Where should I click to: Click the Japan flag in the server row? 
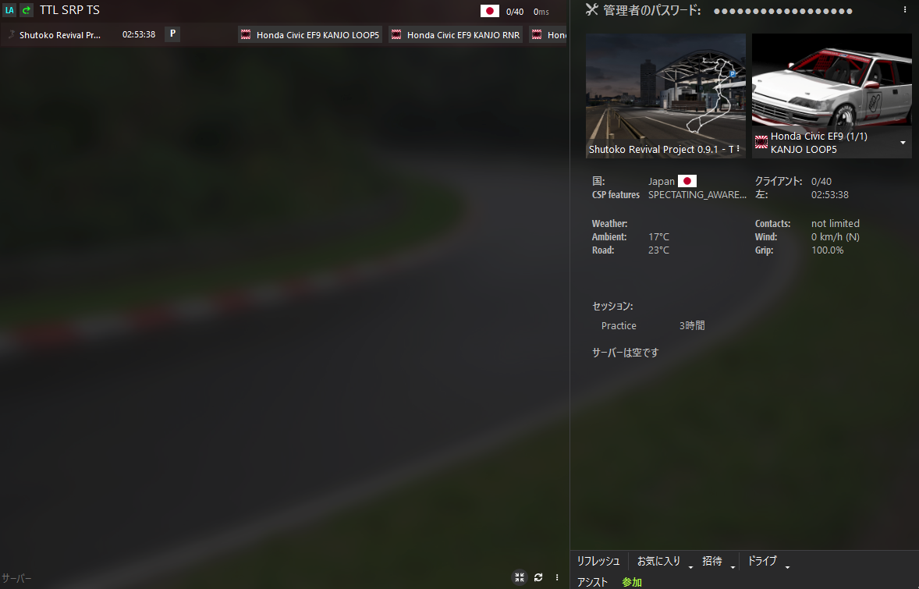point(489,11)
